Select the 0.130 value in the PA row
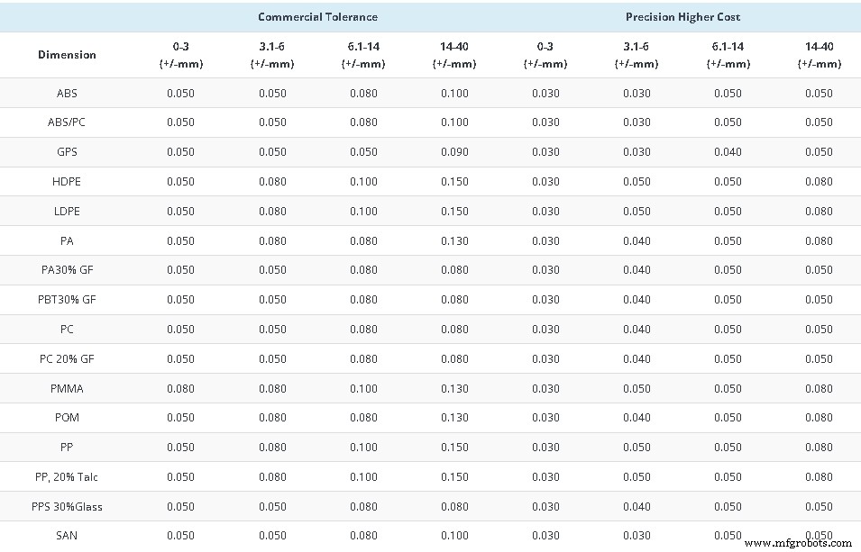The image size is (861, 552). [454, 240]
